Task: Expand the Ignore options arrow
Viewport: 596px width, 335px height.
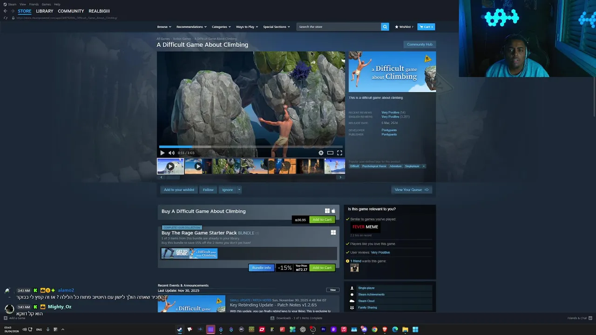Action: 239,190
